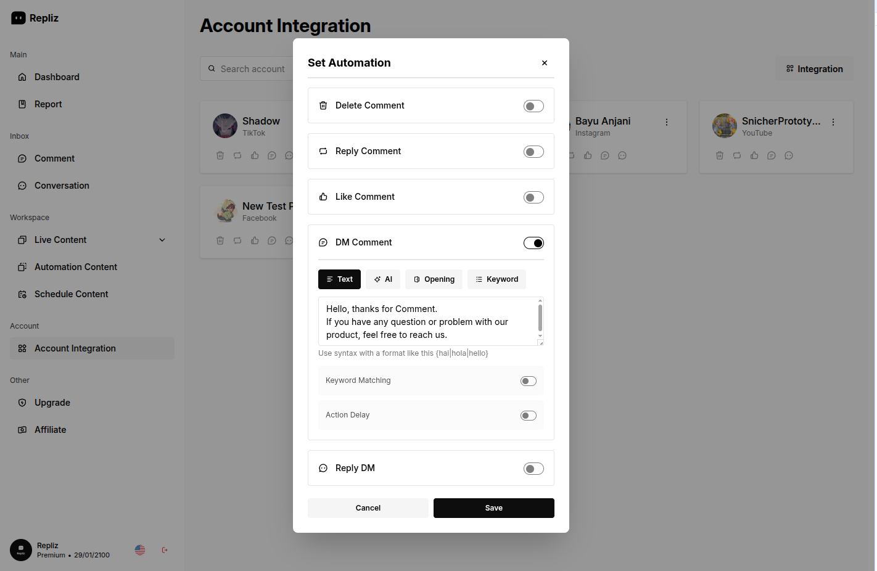Viewport: 877px width, 571px height.
Task: Click the reply icon on the New Test Facebook card
Action: click(237, 240)
